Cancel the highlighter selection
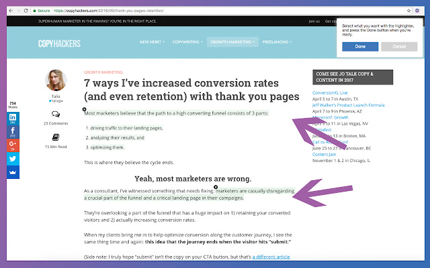 coord(399,46)
